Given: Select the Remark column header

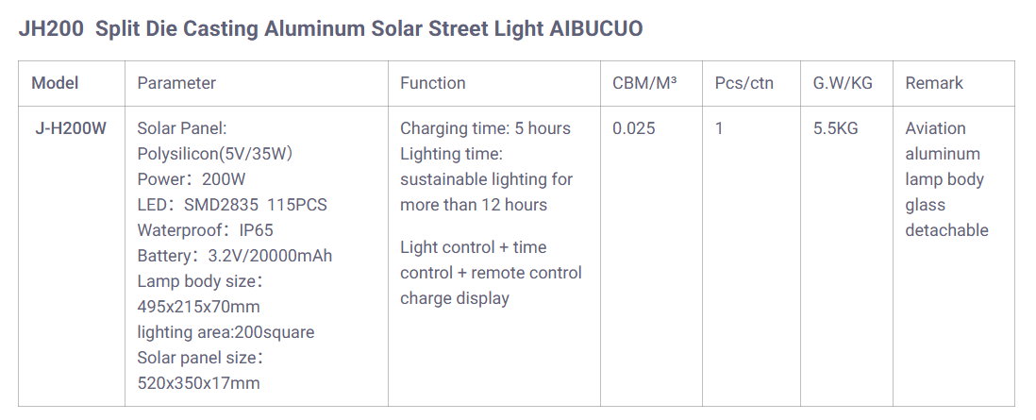Looking at the screenshot, I should [x=934, y=83].
